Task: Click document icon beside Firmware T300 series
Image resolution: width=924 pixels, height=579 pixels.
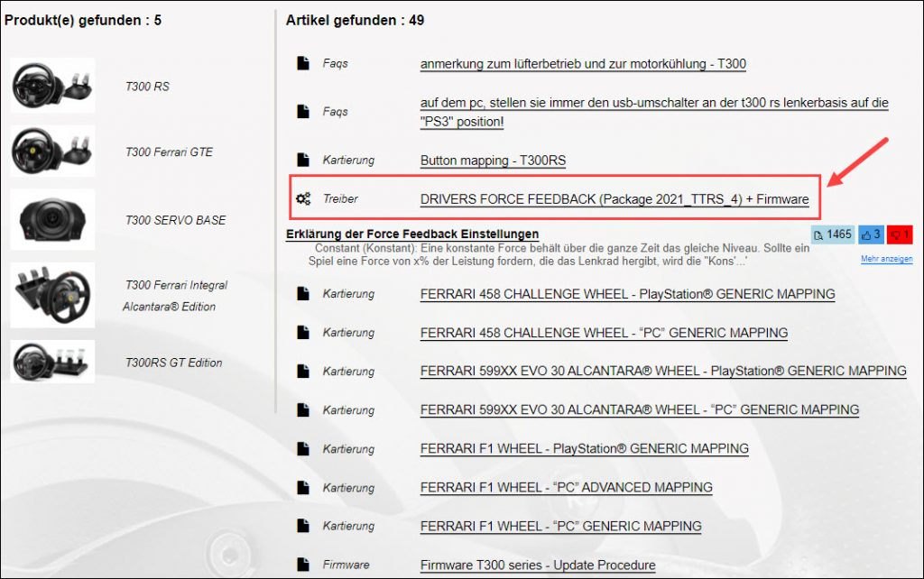Action: coord(303,565)
